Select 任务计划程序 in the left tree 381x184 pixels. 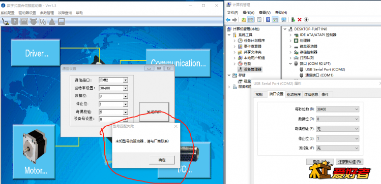[254, 41]
